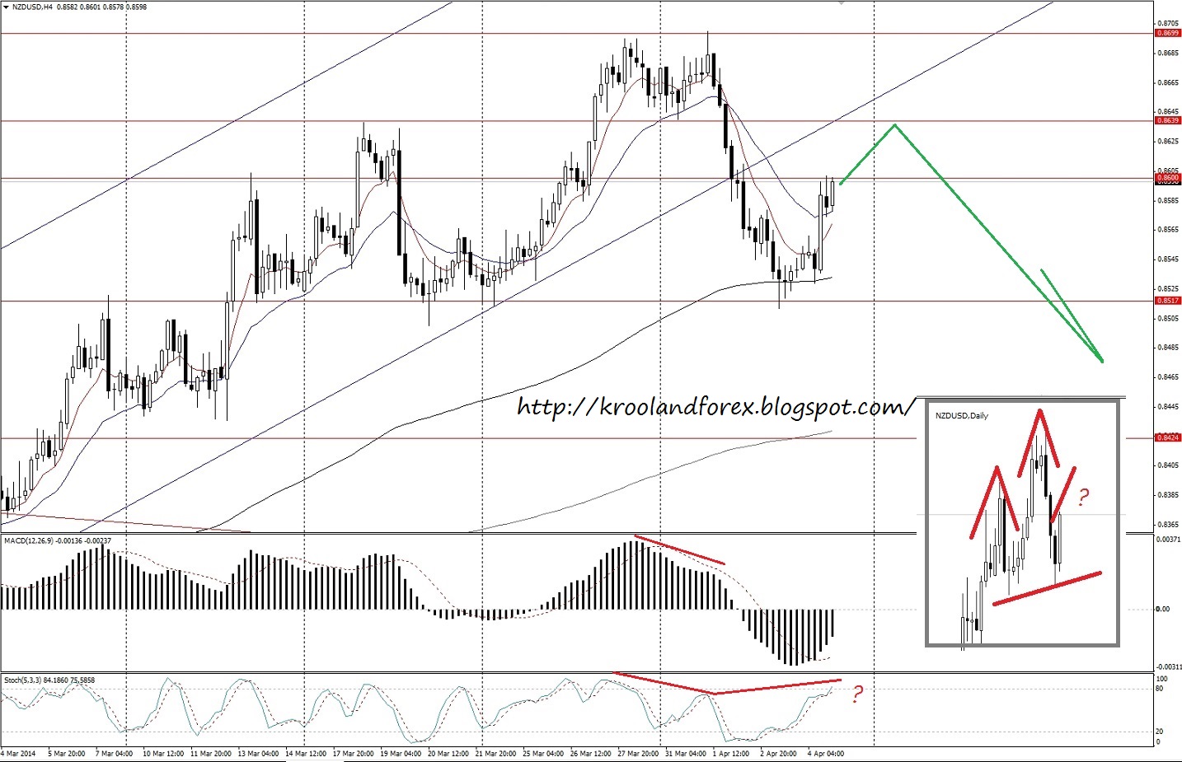This screenshot has height=762, width=1182.
Task: Click the small triangle icon before NZDUSD,H4
Action: pos(7,7)
